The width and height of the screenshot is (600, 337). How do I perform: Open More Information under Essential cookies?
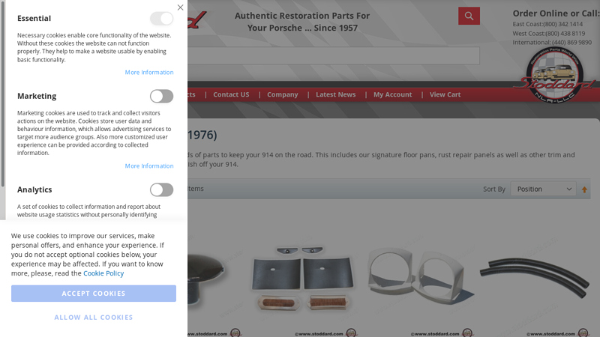coord(149,72)
